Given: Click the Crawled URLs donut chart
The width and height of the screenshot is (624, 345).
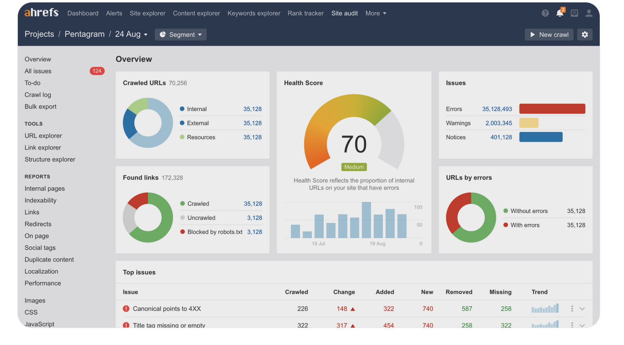Looking at the screenshot, I should 148,123.
